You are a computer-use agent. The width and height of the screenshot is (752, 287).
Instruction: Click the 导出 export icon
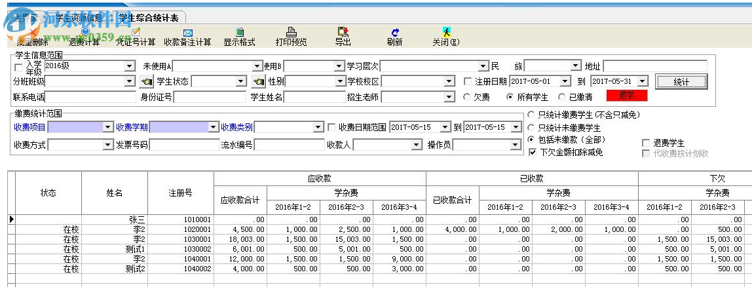coord(343,32)
